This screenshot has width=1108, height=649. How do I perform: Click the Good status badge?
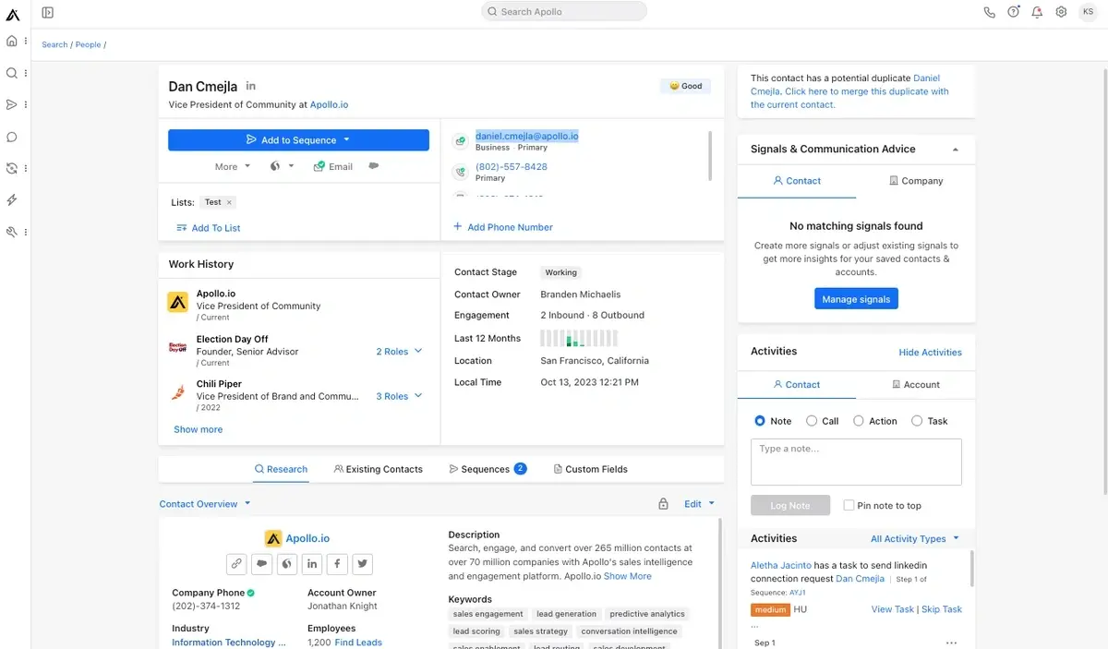pos(685,86)
